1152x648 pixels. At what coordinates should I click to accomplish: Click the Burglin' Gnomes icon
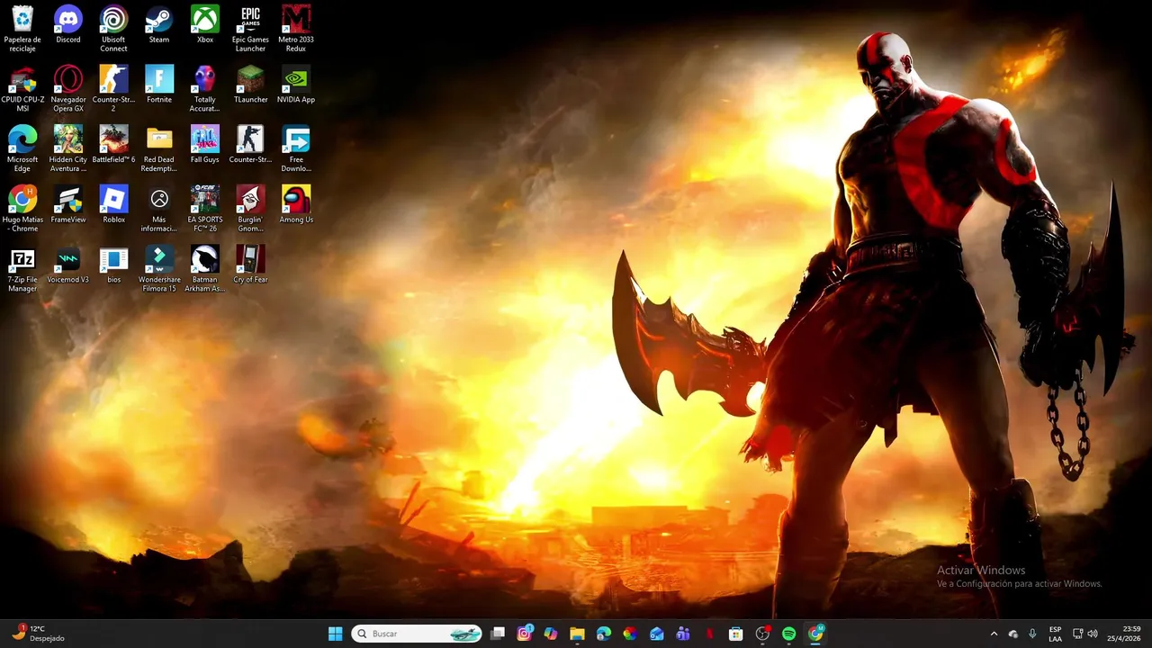tap(250, 209)
